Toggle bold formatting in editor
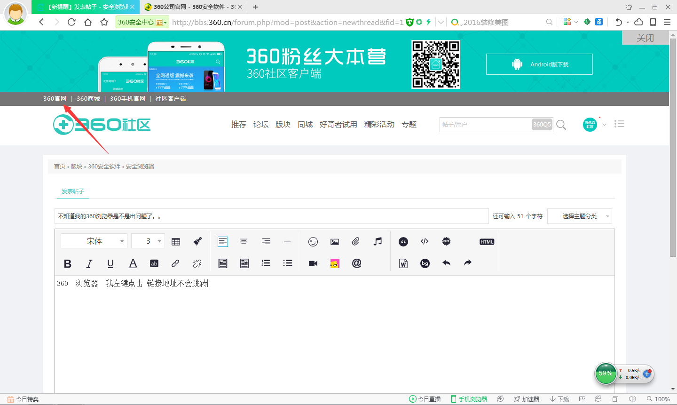The image size is (677, 405). pyautogui.click(x=68, y=263)
